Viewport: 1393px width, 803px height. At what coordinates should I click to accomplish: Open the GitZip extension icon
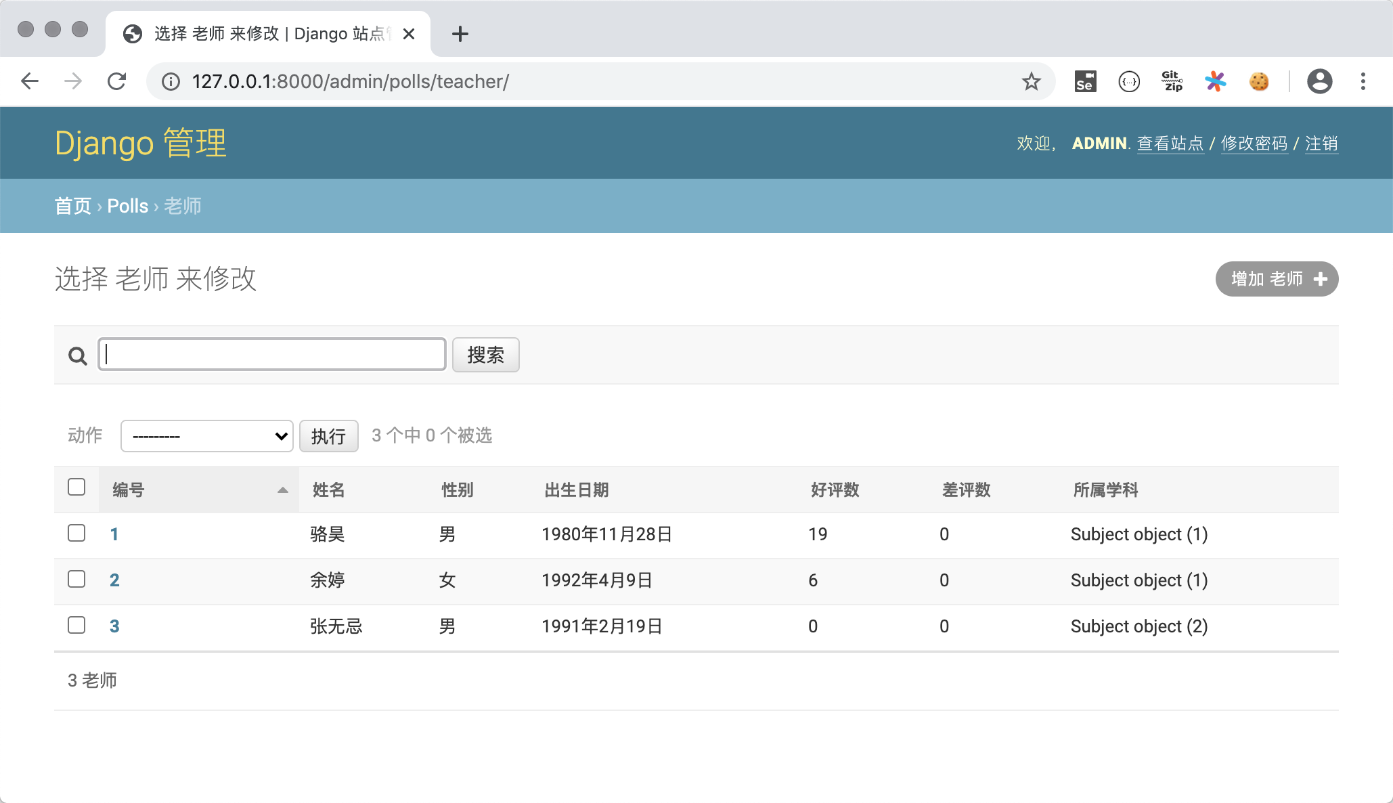click(x=1172, y=81)
